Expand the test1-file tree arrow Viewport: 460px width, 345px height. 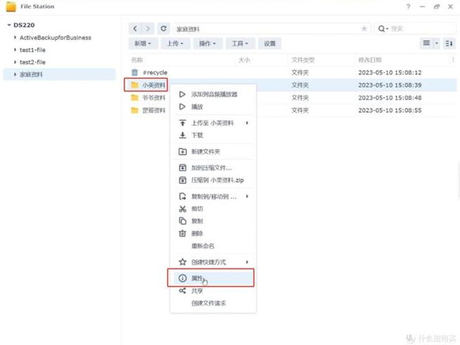tap(15, 50)
